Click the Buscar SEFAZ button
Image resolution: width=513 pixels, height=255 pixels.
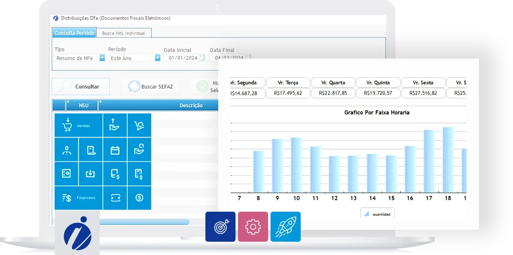click(x=151, y=87)
